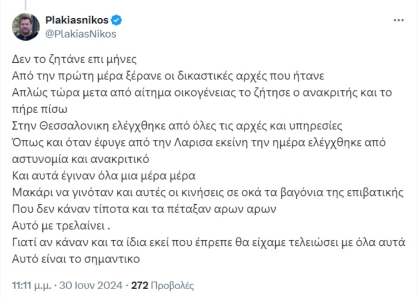Click the line starting 'Στην Θεσσαλονικη ελέγχθηκε'
Screen dimensions: 417x298
tap(177, 126)
